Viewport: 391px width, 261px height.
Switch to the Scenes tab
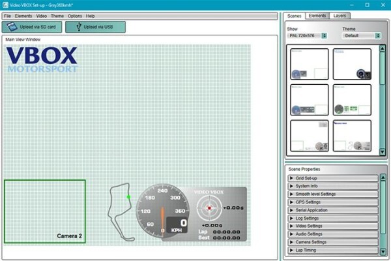295,16
